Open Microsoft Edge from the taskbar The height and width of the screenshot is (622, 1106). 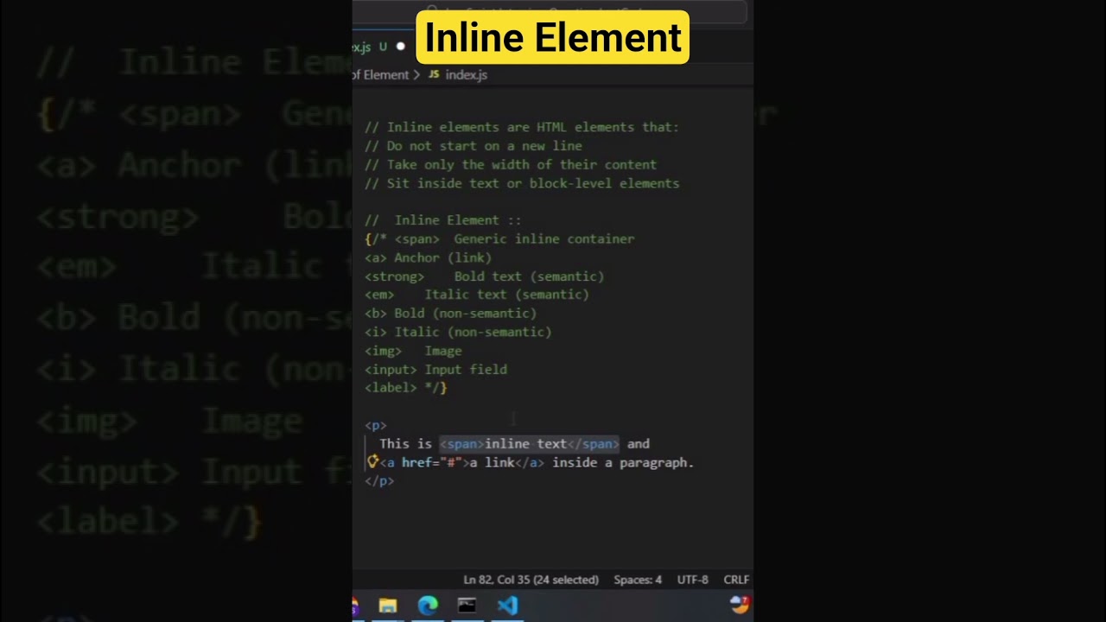428,606
